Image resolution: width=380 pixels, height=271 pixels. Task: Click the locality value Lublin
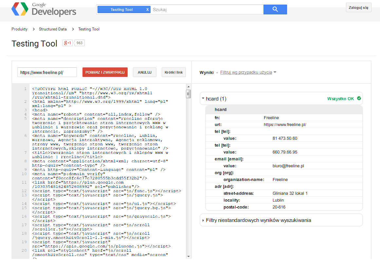[x=278, y=200]
